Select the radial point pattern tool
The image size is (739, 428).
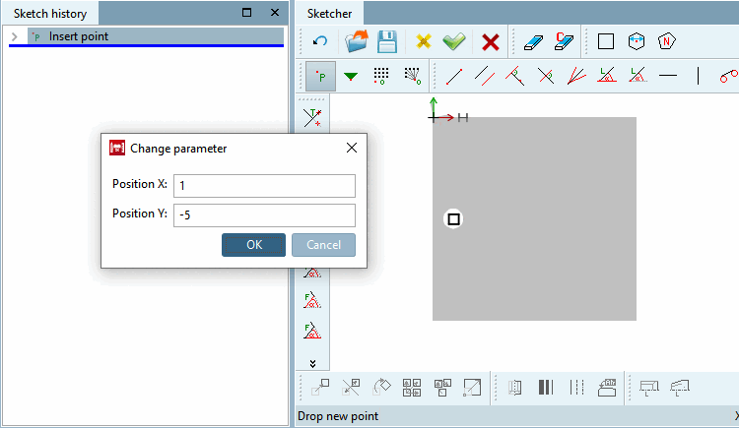[412, 76]
